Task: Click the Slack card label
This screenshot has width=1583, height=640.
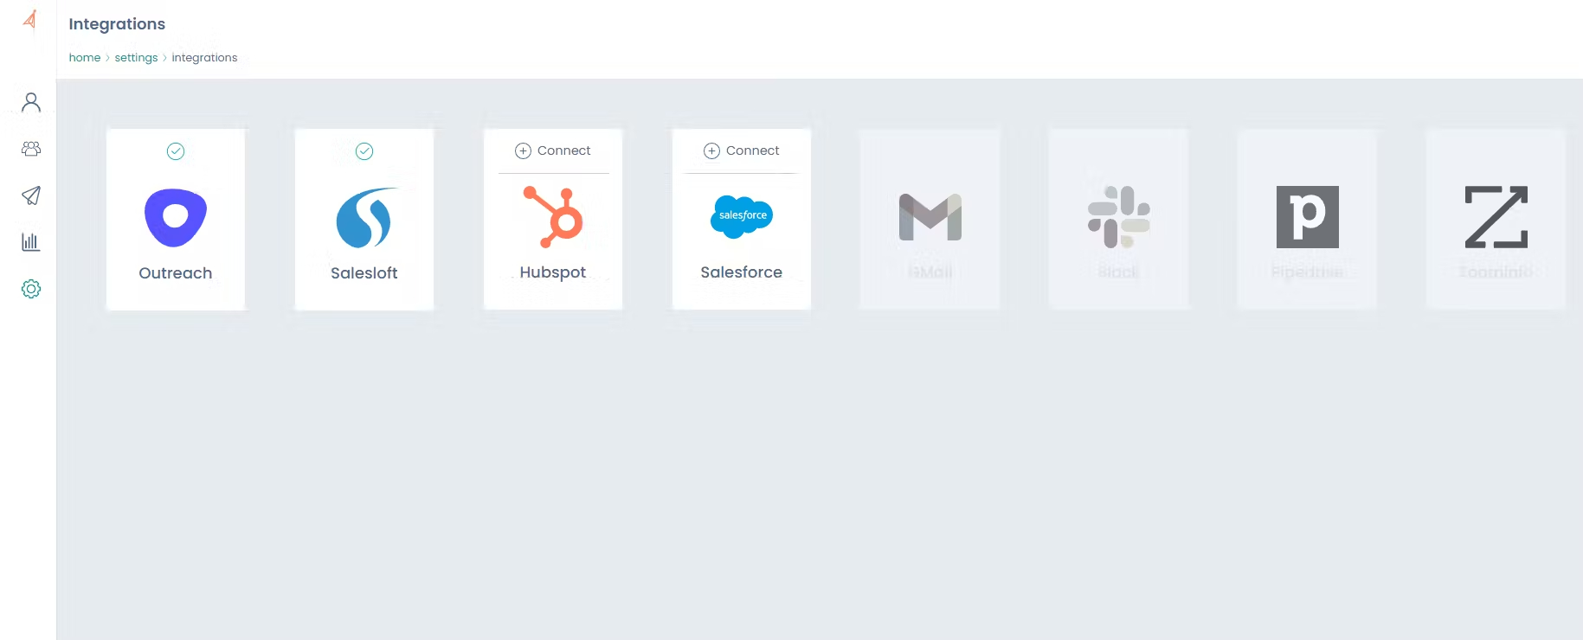Action: pos(1119,272)
